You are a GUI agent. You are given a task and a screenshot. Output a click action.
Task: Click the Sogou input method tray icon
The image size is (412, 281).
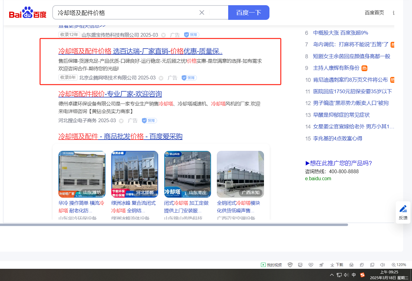362,275
